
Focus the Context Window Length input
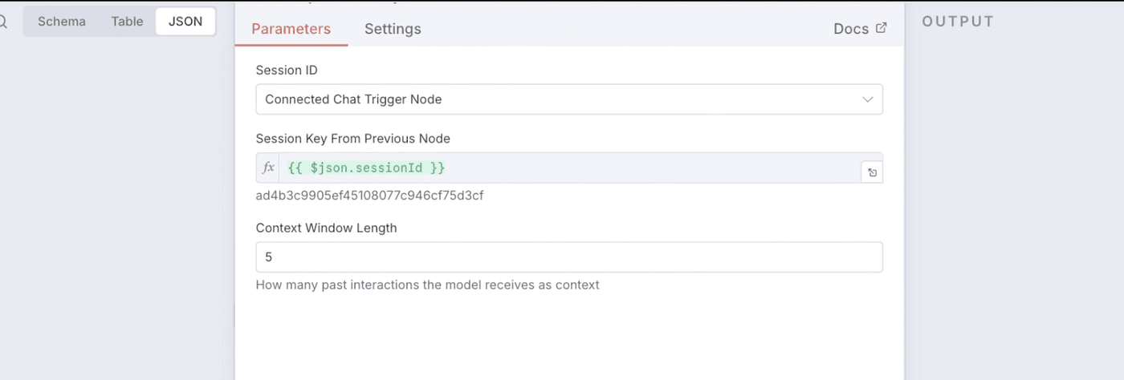pyautogui.click(x=568, y=257)
